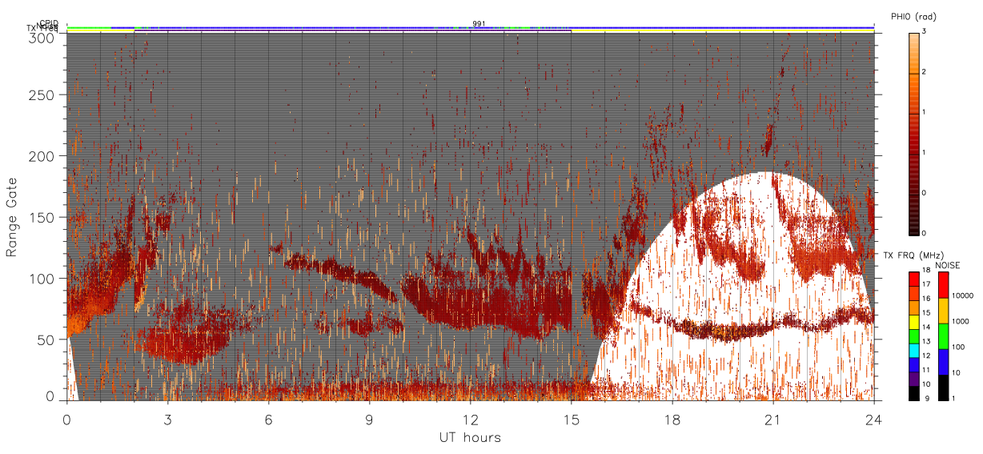Click the cyan 12–13 MHz TX FRQ swatch
983x454 pixels.
coord(914,351)
